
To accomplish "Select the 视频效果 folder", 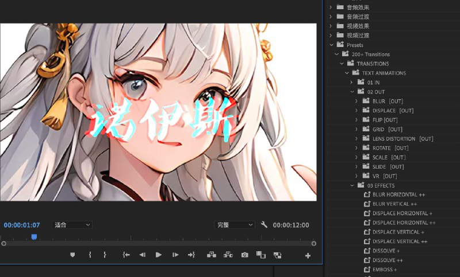I will pos(358,26).
